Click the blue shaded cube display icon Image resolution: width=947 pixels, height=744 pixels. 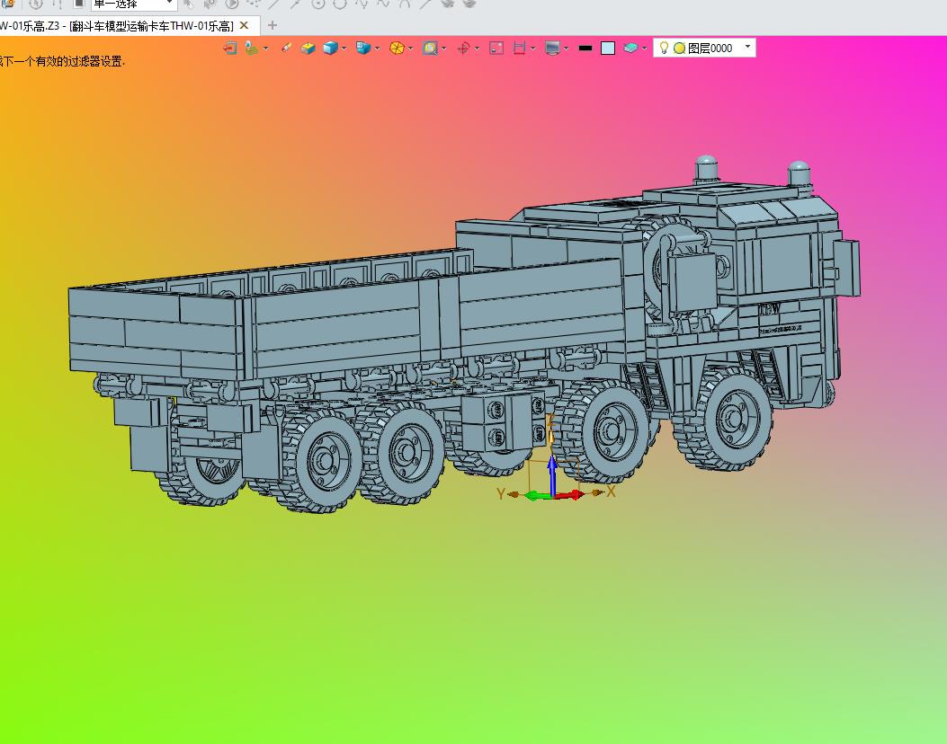tap(330, 49)
